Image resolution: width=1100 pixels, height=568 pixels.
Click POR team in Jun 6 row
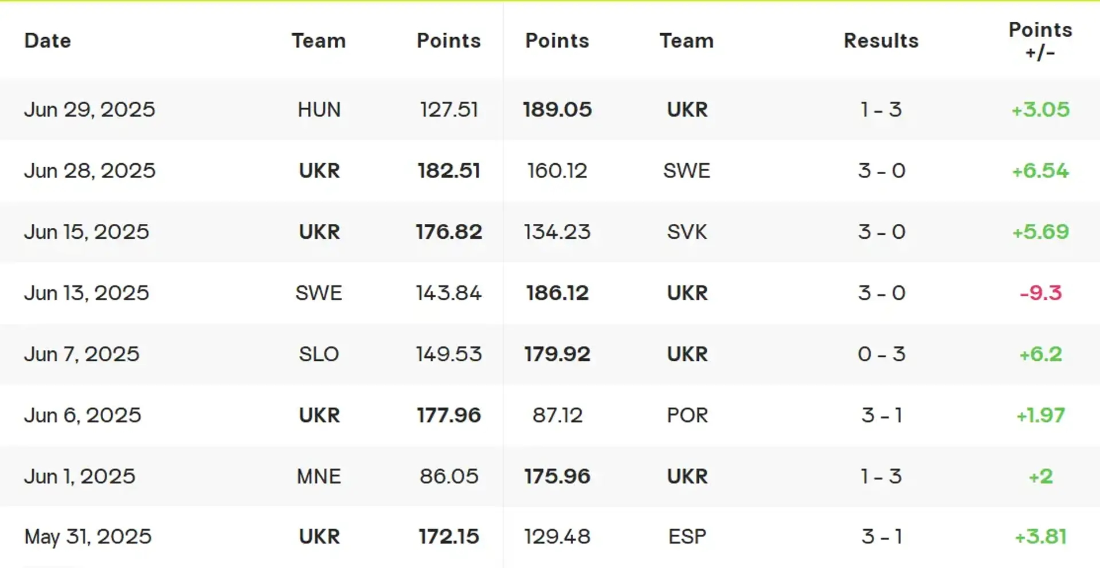[x=687, y=415]
